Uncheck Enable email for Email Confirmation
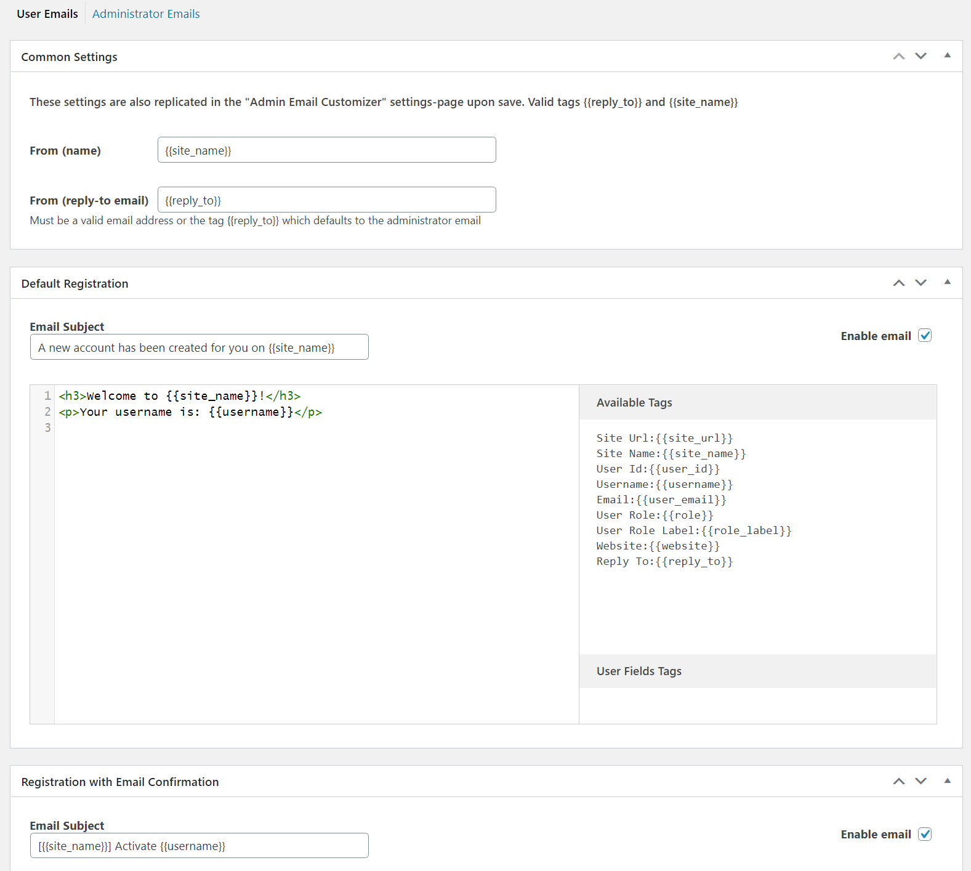The width and height of the screenshot is (971, 871). [x=925, y=834]
